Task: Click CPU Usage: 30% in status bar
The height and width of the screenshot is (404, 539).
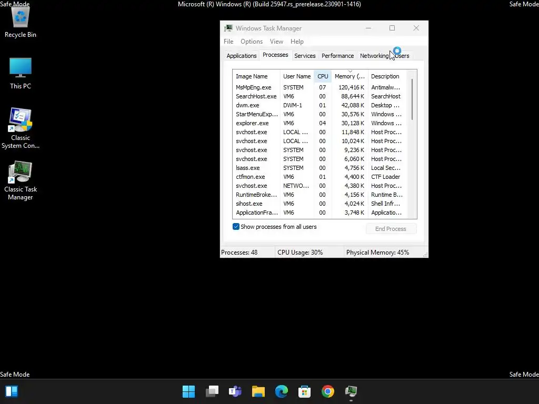Action: tap(300, 252)
